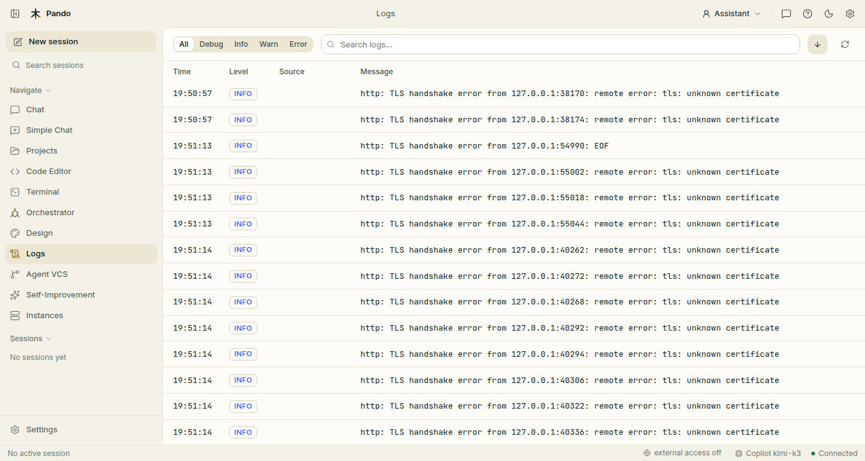Open the Instances page
The width and height of the screenshot is (865, 461).
coord(81,316)
